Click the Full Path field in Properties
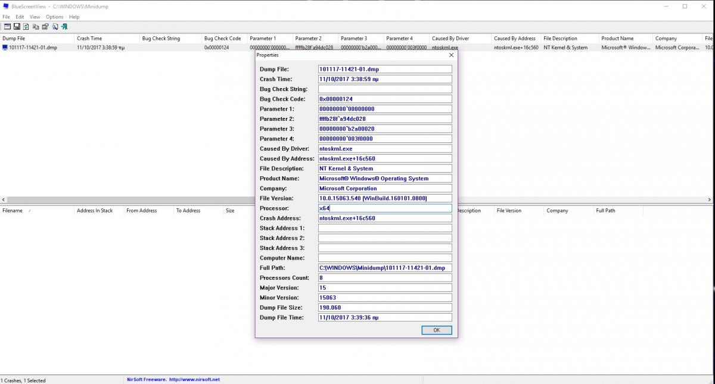Screen dimensions: 715x384 tap(385, 268)
